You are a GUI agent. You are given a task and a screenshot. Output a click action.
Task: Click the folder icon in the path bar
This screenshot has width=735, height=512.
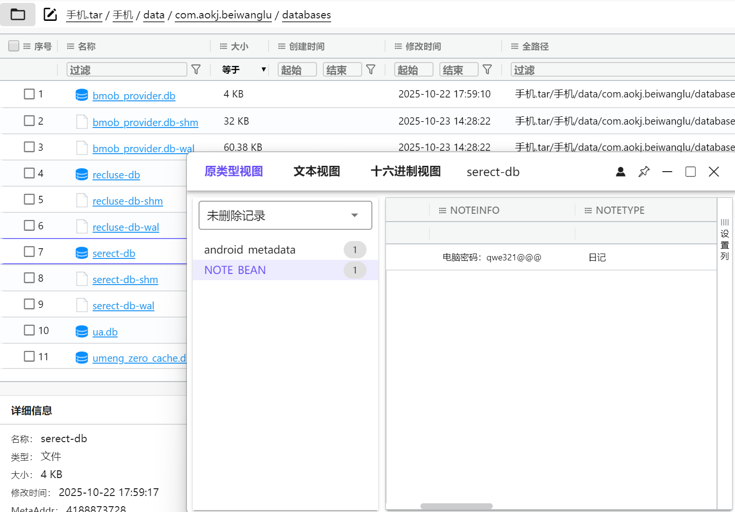point(18,15)
